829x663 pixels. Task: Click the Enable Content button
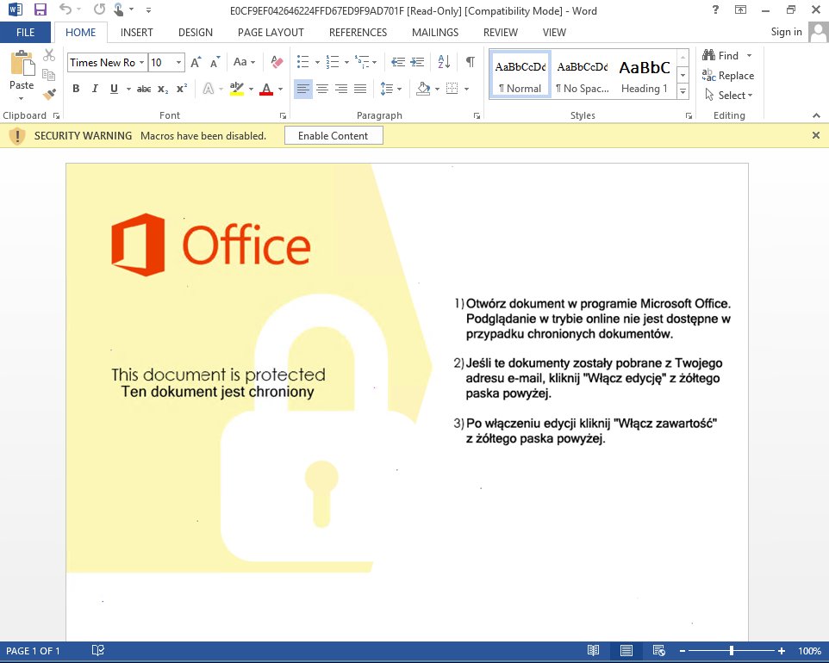pos(333,136)
